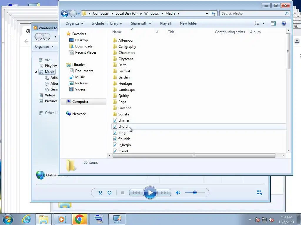Open Downloads in navigation pane
Image resolution: width=301 pixels, height=225 pixels.
click(84, 46)
